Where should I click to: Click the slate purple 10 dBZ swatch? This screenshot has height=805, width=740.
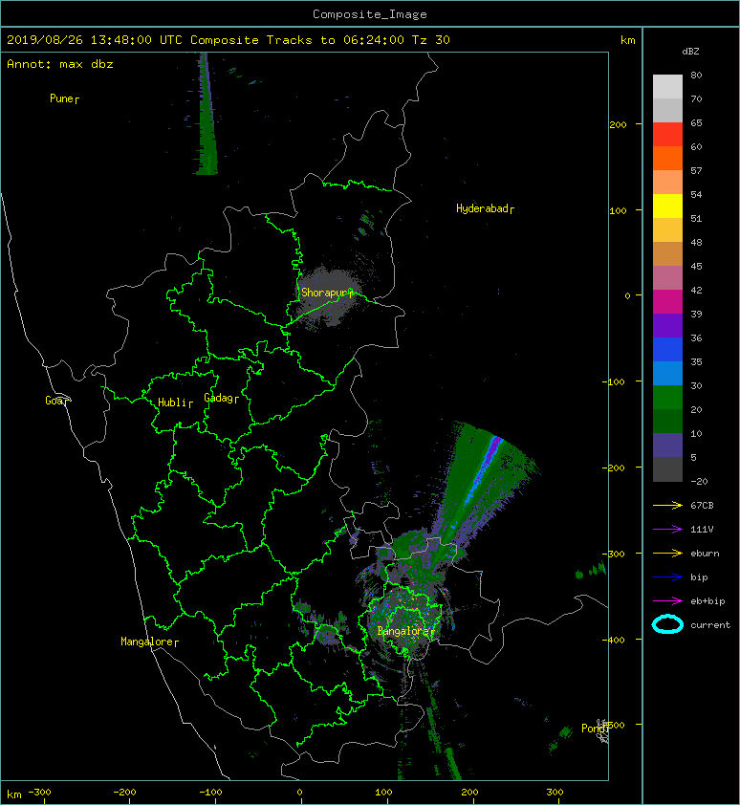(x=667, y=445)
